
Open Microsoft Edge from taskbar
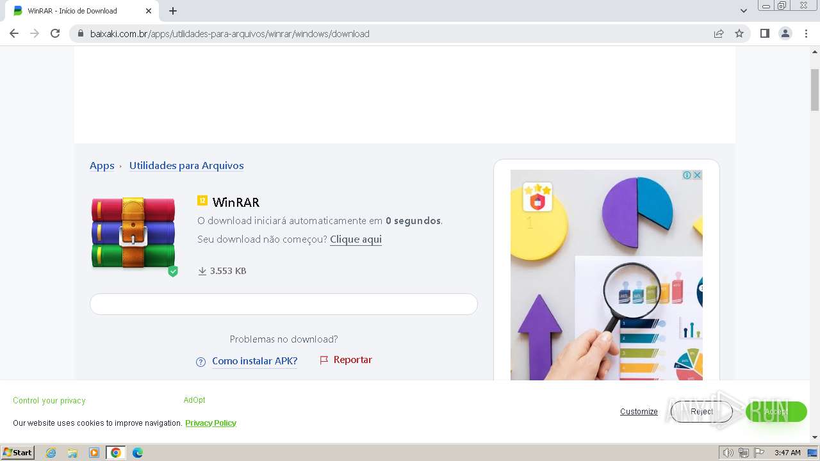pos(138,453)
